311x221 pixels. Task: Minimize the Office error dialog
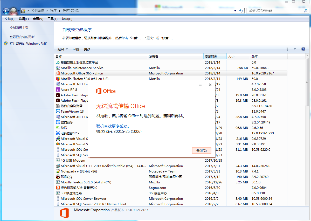pos(200,85)
